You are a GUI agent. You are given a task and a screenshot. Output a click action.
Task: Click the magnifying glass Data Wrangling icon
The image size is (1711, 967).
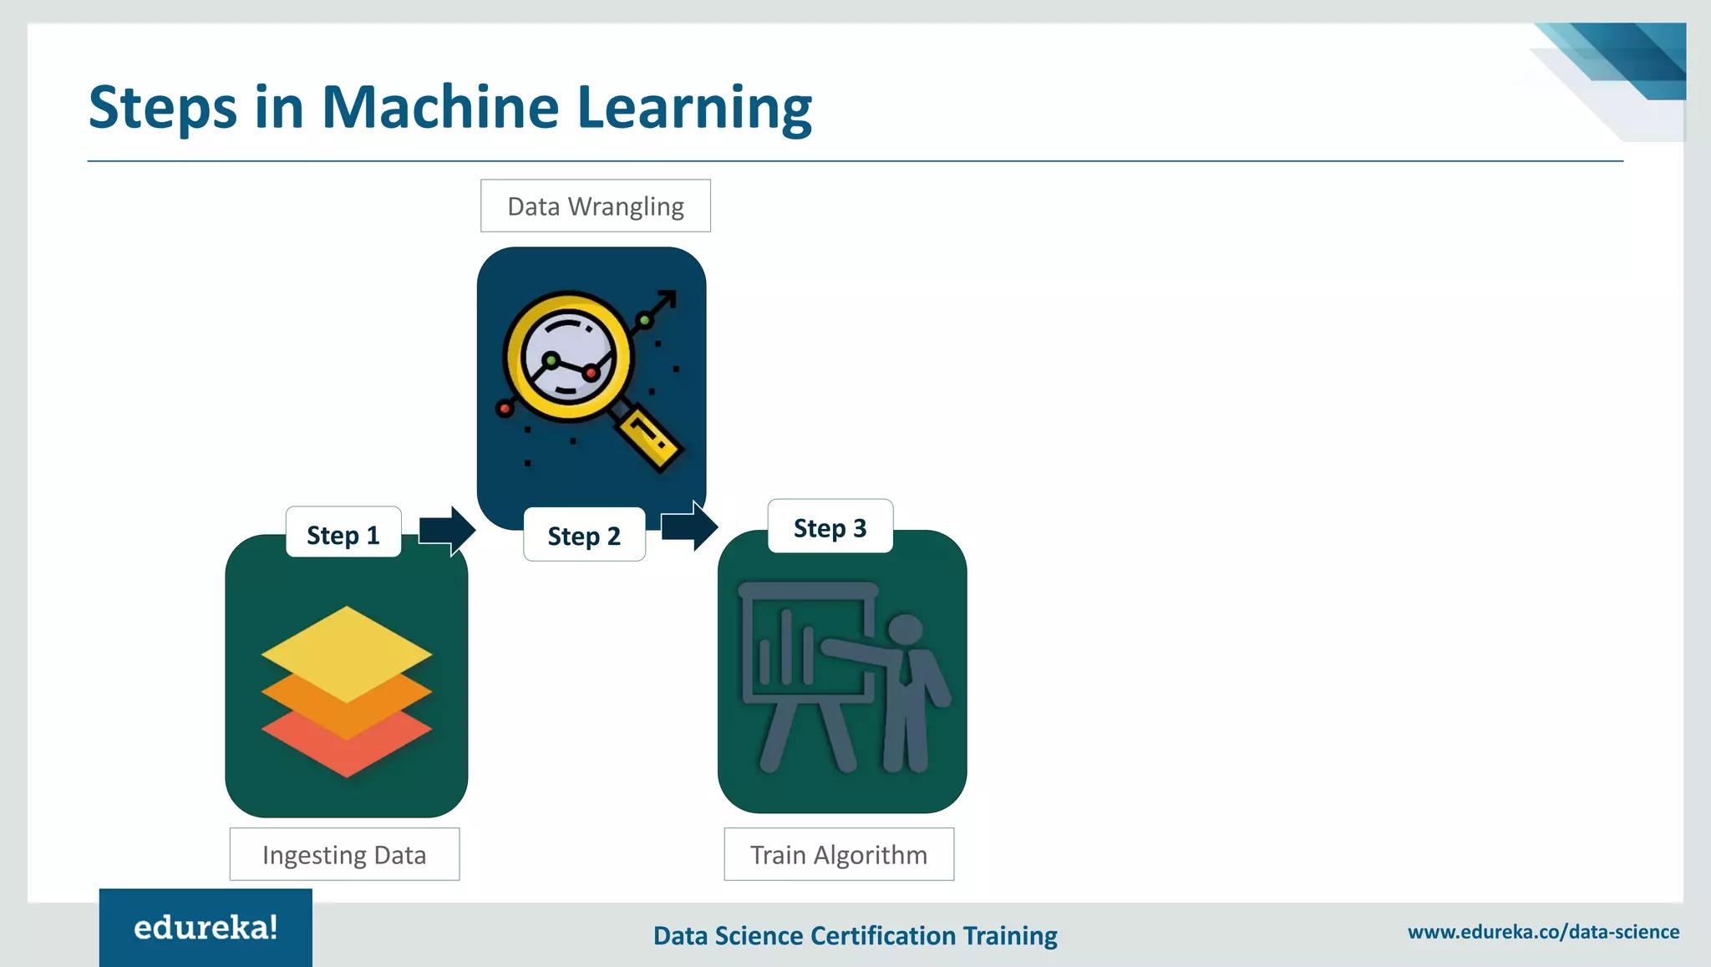(591, 382)
